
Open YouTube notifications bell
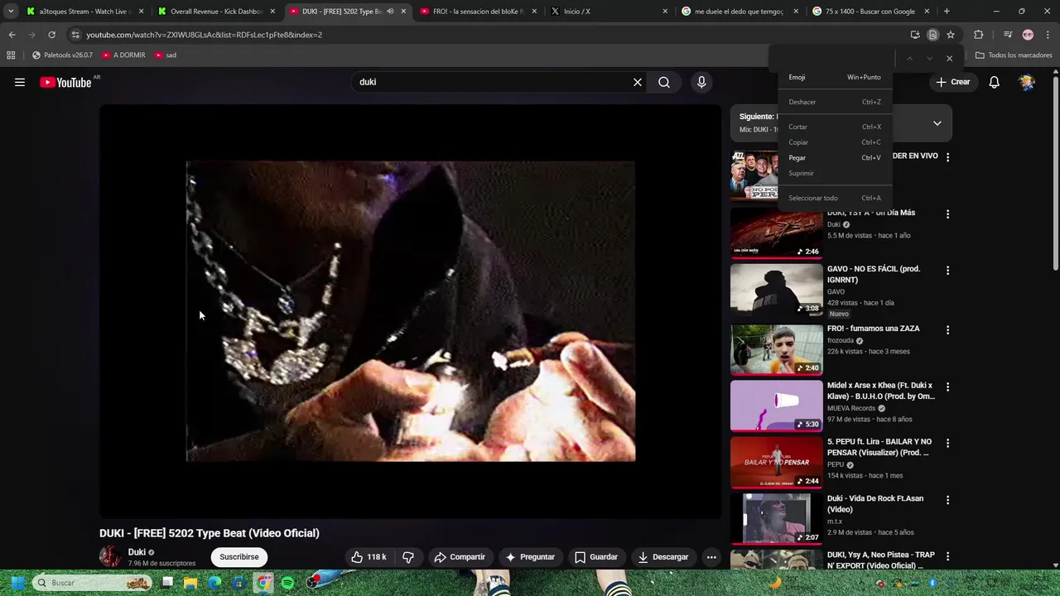[995, 82]
